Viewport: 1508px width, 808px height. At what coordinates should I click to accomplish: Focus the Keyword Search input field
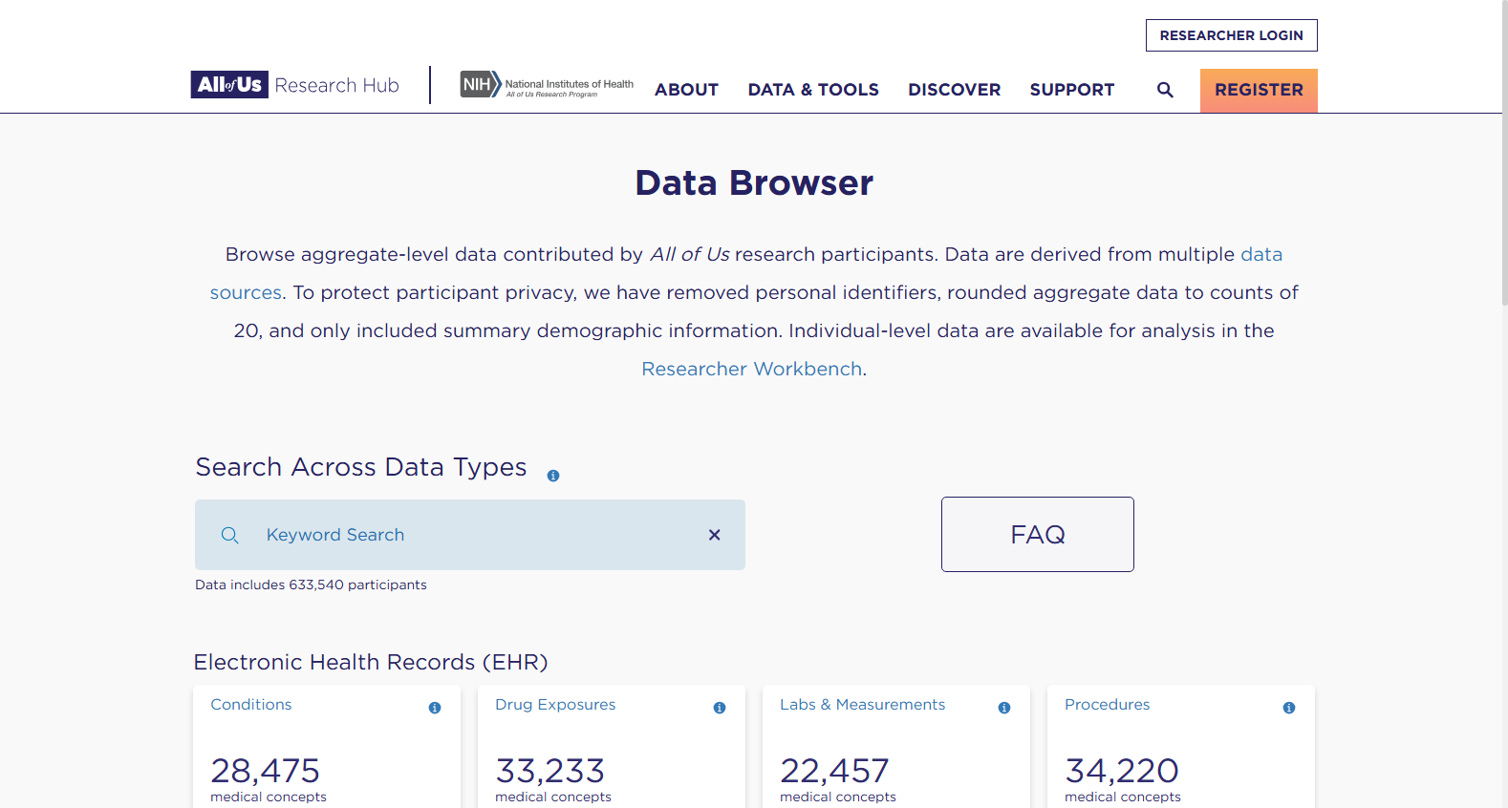[470, 535]
